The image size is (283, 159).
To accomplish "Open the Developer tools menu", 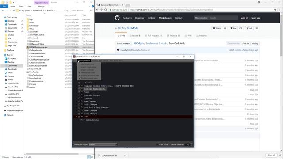I will (84, 61).
